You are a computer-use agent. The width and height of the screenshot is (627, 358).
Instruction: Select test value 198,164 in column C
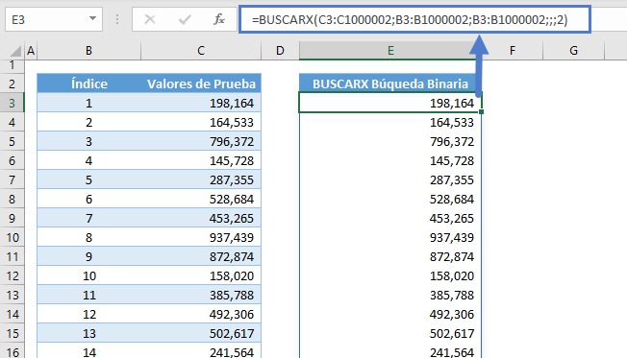pos(201,103)
